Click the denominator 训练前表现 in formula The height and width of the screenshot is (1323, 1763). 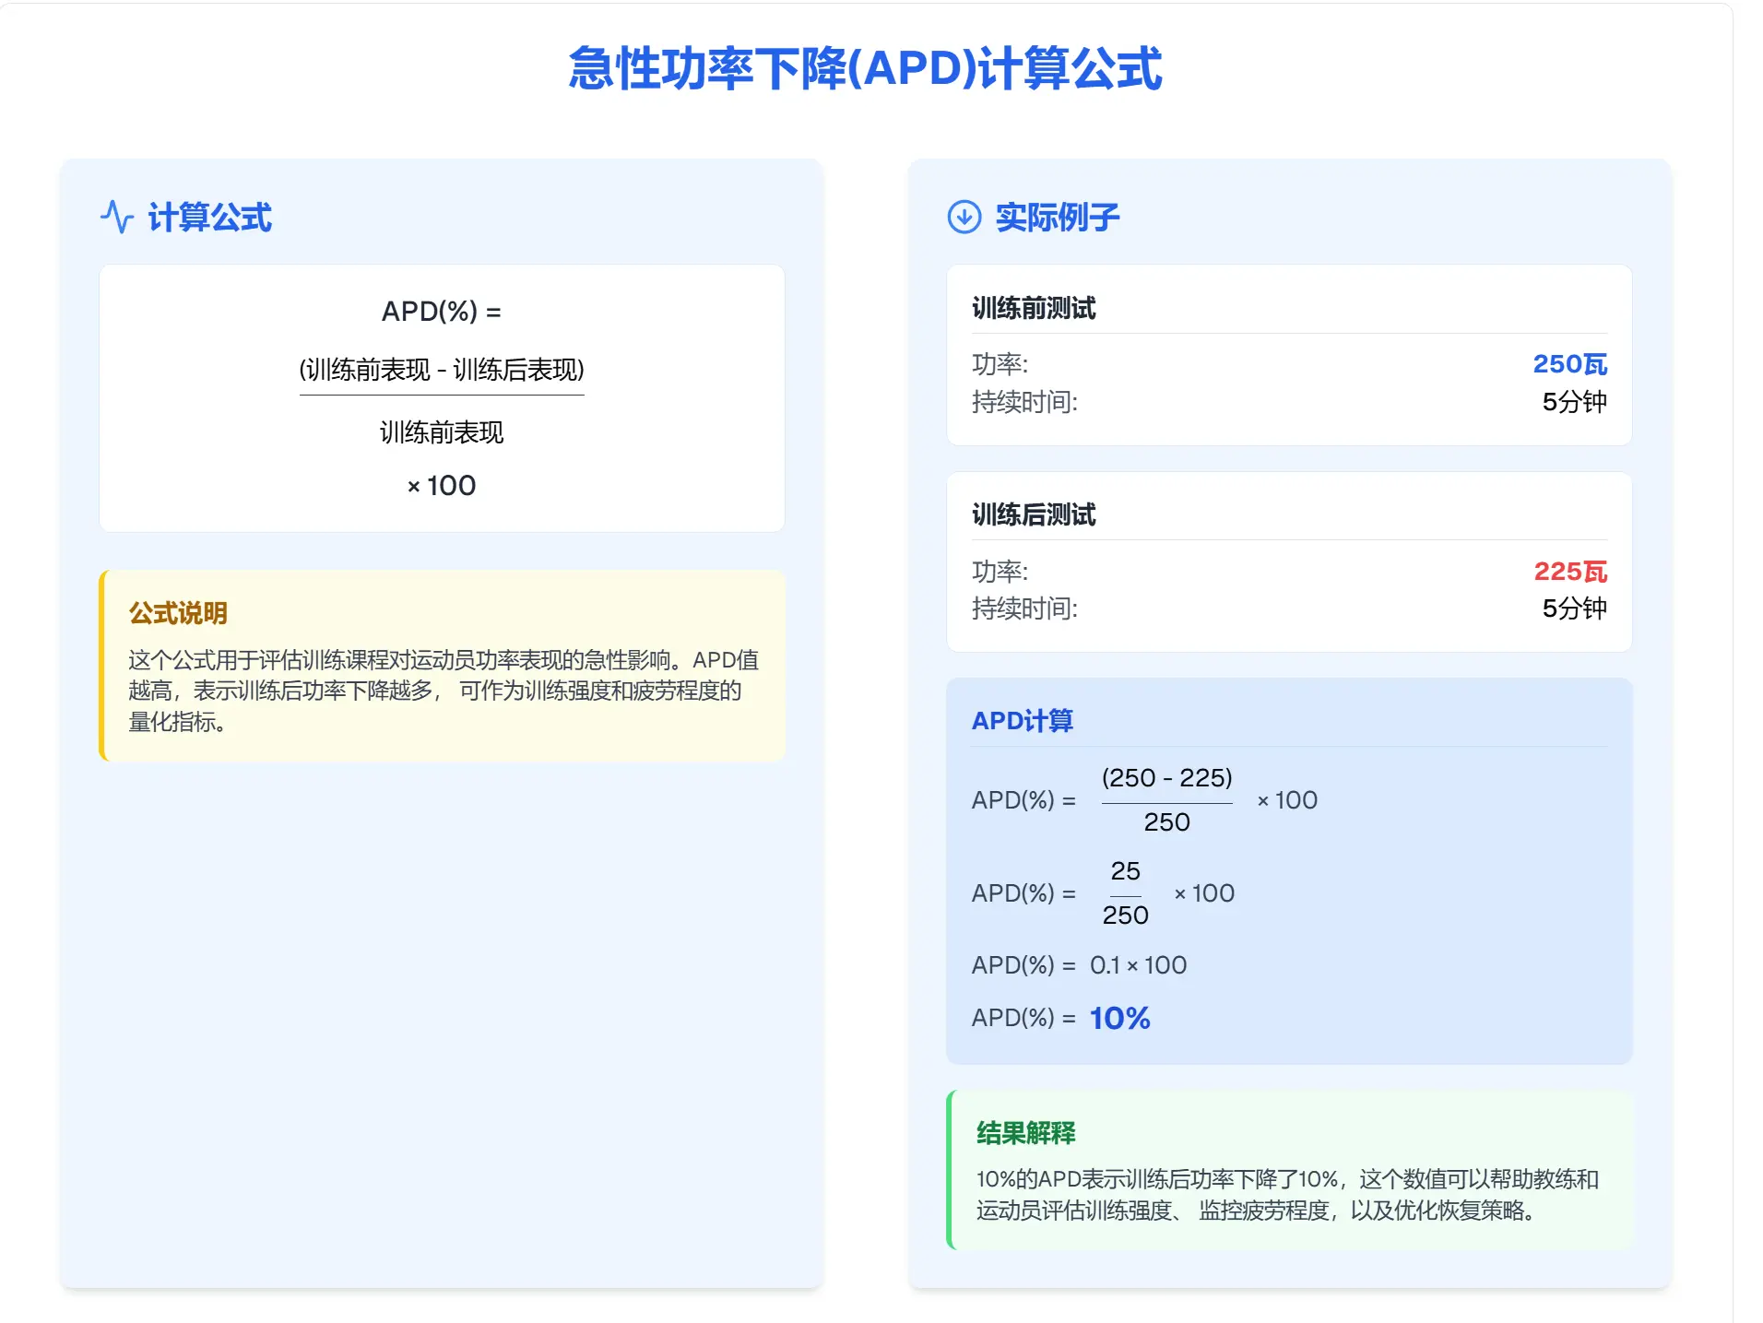pyautogui.click(x=442, y=432)
